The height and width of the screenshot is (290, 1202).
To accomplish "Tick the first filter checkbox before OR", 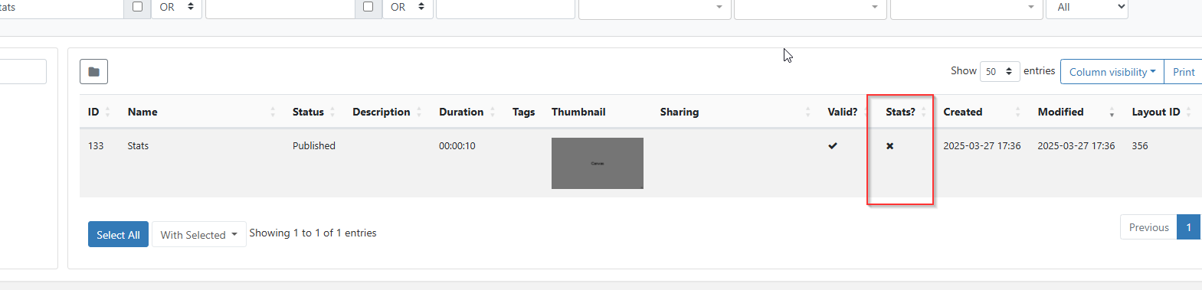I will [x=137, y=7].
